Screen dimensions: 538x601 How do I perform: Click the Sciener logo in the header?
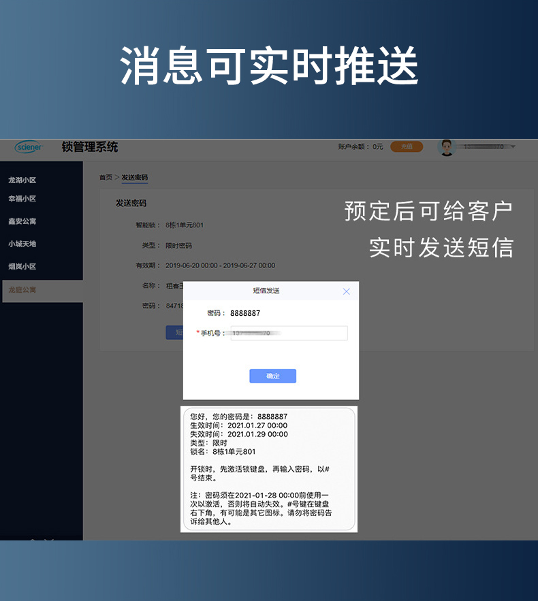29,147
